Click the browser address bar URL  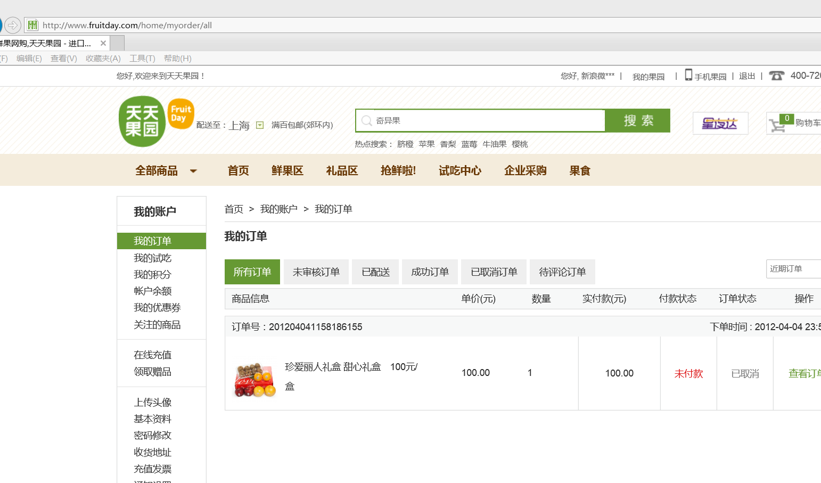(127, 25)
